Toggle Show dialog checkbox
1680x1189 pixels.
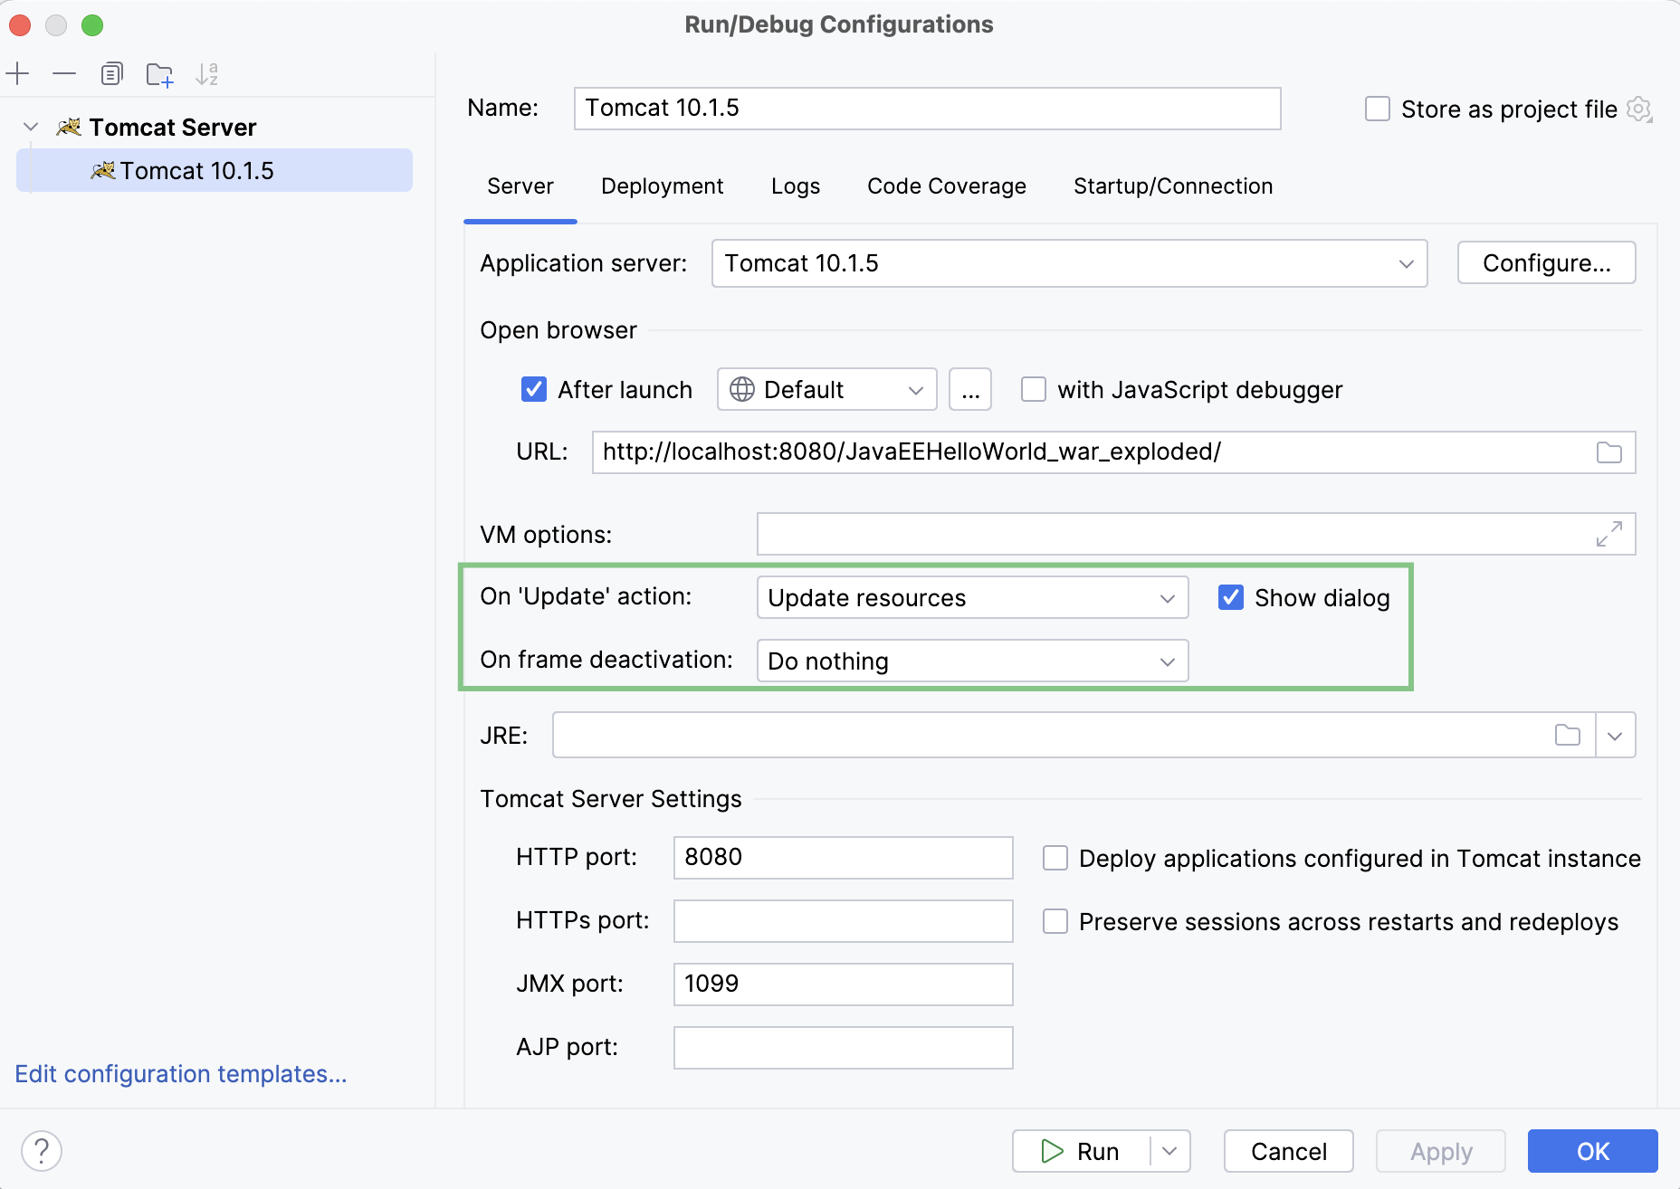tap(1230, 597)
